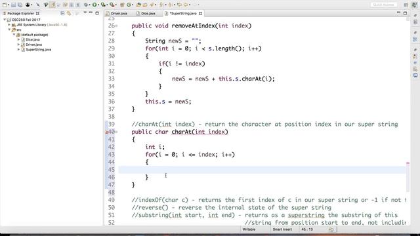This screenshot has height=236, width=420.
Task: Expand the JRE System Library node
Action: [9, 25]
